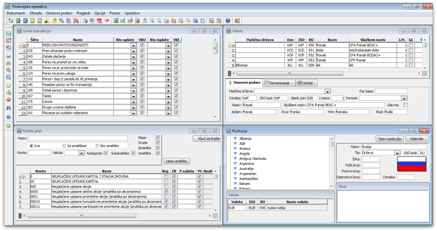
Task: Click the Save disk icon in left sidebar
Action: (8, 34)
